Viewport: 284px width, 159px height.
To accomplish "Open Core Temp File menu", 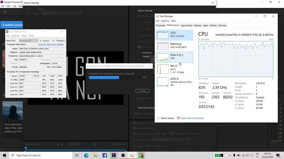I will pyautogui.click(x=8, y=36).
